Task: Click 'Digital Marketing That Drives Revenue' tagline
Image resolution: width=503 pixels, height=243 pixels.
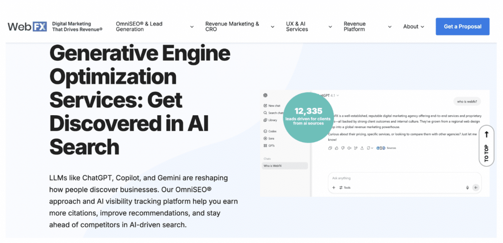Action: [77, 26]
